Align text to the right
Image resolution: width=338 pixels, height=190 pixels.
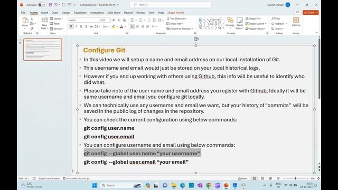point(143,26)
